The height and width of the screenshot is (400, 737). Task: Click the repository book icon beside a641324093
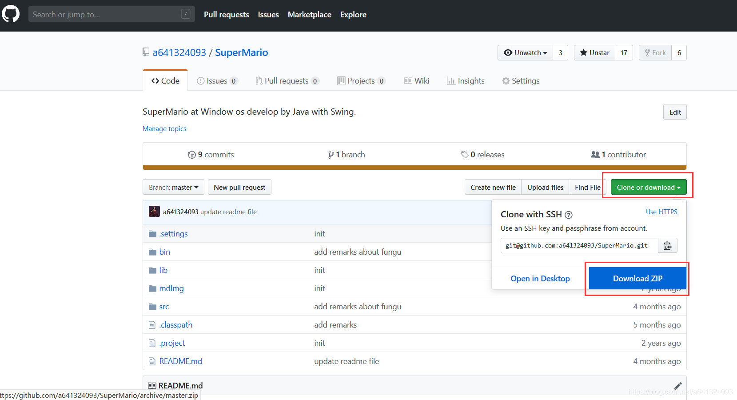pyautogui.click(x=146, y=52)
